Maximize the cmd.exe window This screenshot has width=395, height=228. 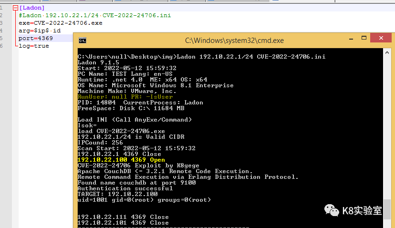coord(364,38)
